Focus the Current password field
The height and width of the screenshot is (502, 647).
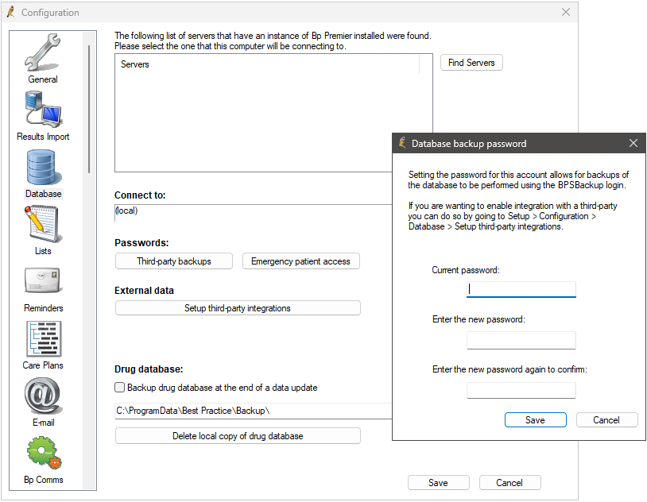pos(521,290)
